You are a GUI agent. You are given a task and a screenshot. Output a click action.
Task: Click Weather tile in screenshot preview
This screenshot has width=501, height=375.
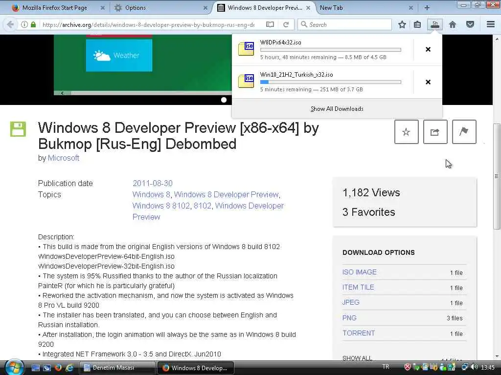(119, 55)
